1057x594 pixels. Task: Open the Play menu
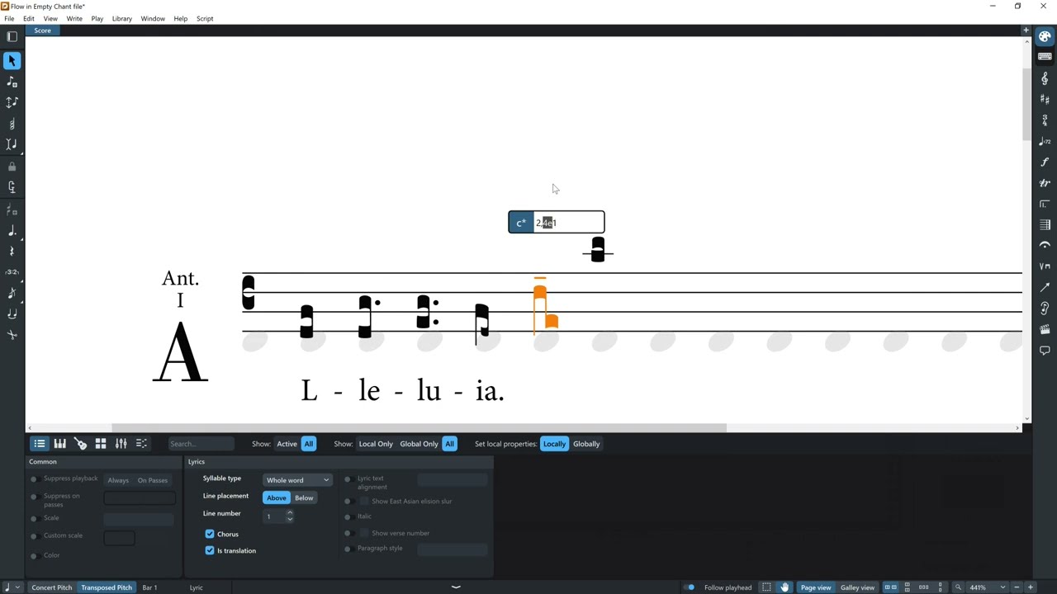coord(97,18)
